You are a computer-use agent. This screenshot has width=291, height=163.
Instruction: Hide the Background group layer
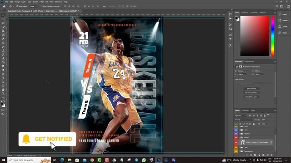(x=236, y=151)
